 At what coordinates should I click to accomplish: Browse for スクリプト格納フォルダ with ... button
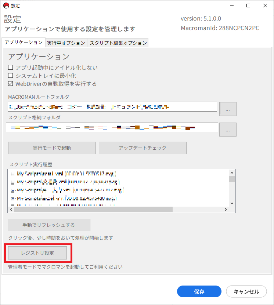[x=228, y=130]
